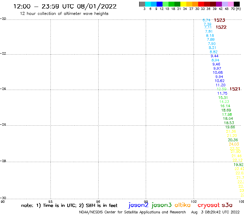244x215 pixels.
Task: Click the subtitle about 12 hour altimeter collection
Action: tap(64, 14)
